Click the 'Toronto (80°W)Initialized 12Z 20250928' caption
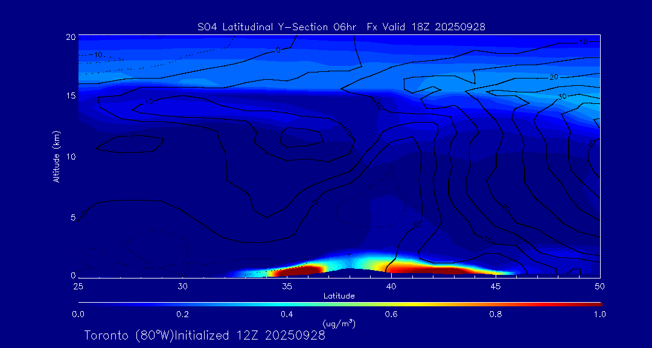652x348 pixels. click(205, 335)
